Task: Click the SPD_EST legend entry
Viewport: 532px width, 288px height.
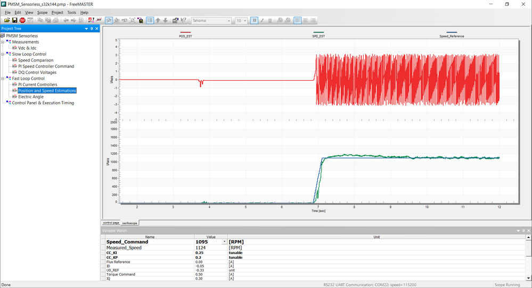Action: click(318, 35)
